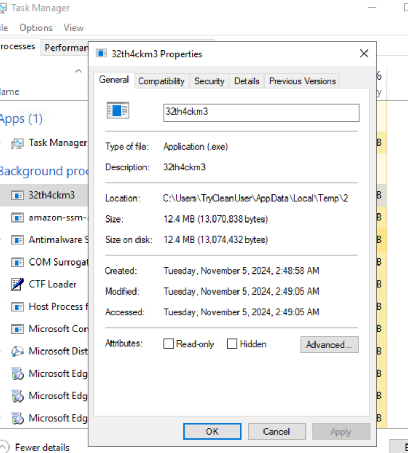Select the CTF Loader row
The width and height of the screenshot is (408, 453).
point(44,284)
